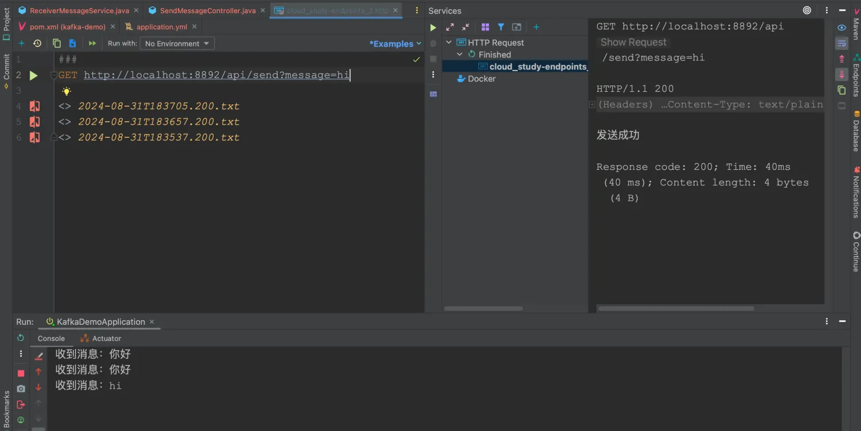This screenshot has width=861, height=431.
Task: Open the Database tool window
Action: pyautogui.click(x=856, y=131)
